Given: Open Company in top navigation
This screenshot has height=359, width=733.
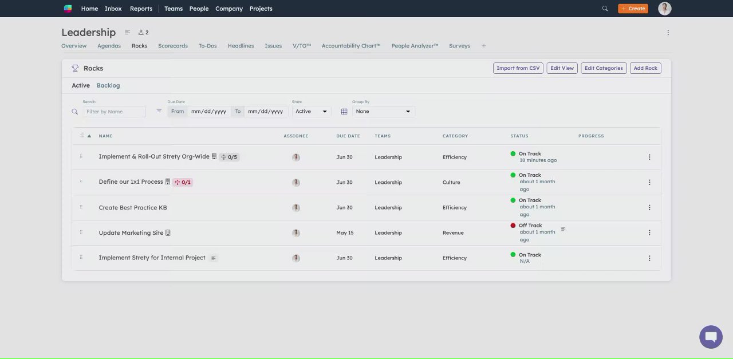Looking at the screenshot, I should click(229, 9).
